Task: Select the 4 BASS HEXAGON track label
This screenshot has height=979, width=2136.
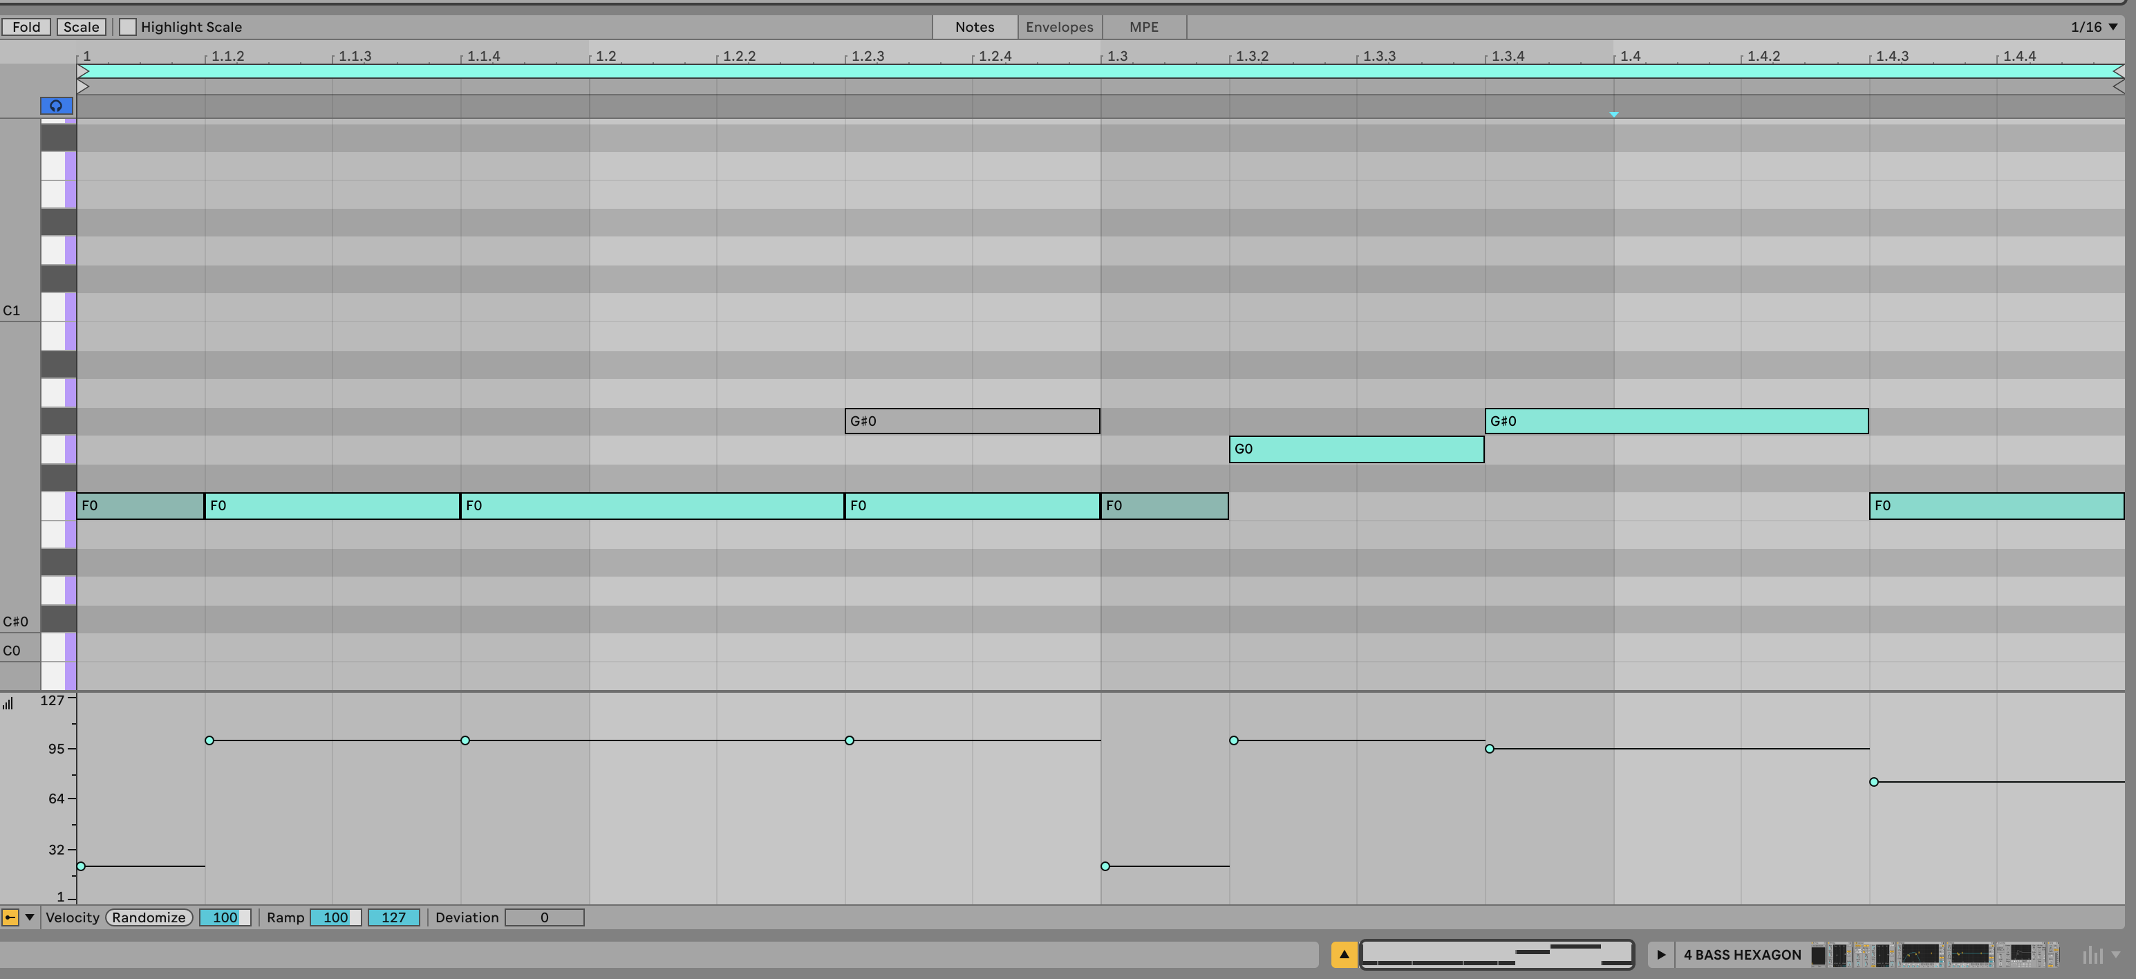Action: click(x=1741, y=954)
